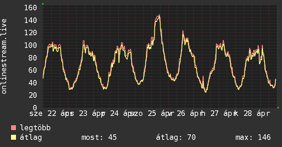This screenshot has width=282, height=147.
Task: Click the highest peak of the graph
Action: pyautogui.click(x=159, y=15)
